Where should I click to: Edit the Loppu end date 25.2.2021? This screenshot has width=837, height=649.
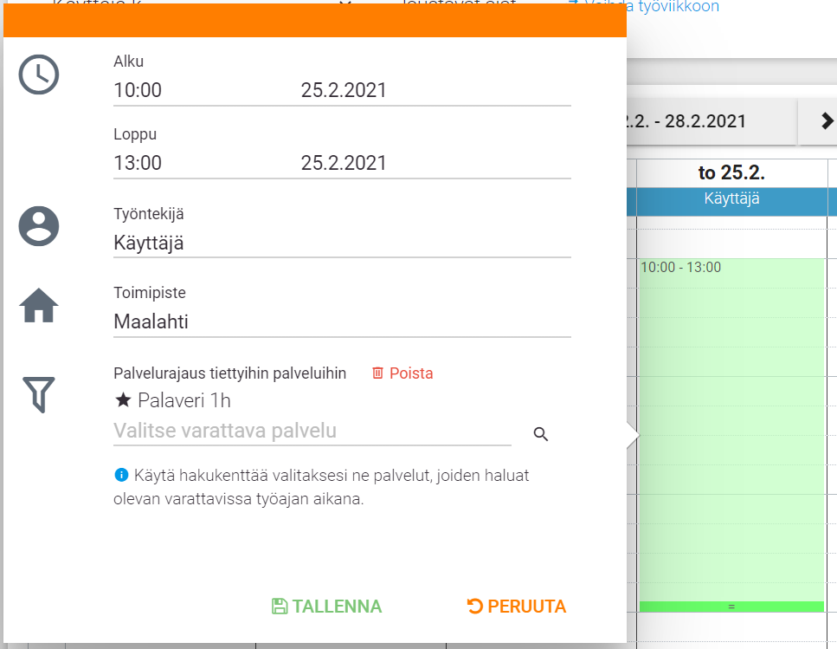344,163
